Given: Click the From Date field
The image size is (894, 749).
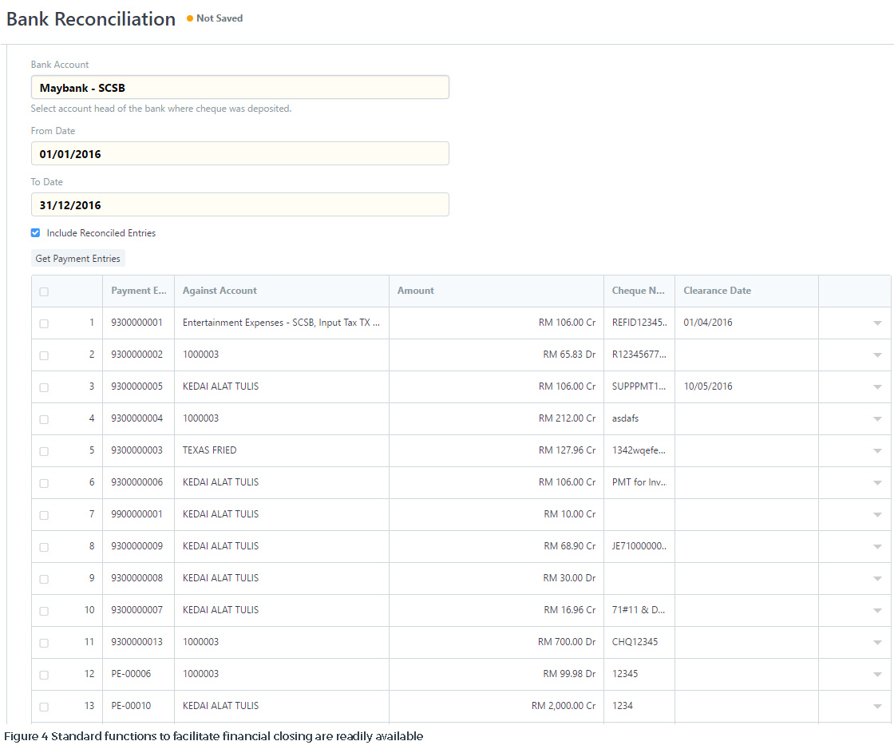Looking at the screenshot, I should (x=239, y=154).
